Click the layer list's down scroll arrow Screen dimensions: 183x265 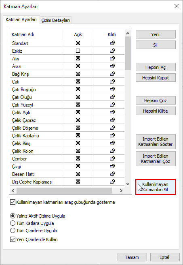tap(128, 184)
